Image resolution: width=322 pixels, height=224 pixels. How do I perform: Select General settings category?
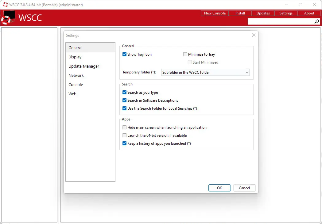[90, 48]
